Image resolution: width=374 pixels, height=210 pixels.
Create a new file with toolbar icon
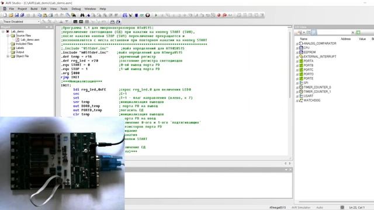(x=5, y=15)
